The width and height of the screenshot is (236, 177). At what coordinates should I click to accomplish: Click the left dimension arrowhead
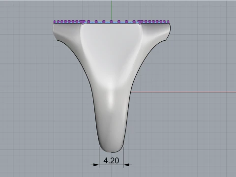(x=96, y=165)
